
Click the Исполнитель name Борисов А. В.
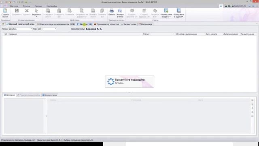coord(94,29)
